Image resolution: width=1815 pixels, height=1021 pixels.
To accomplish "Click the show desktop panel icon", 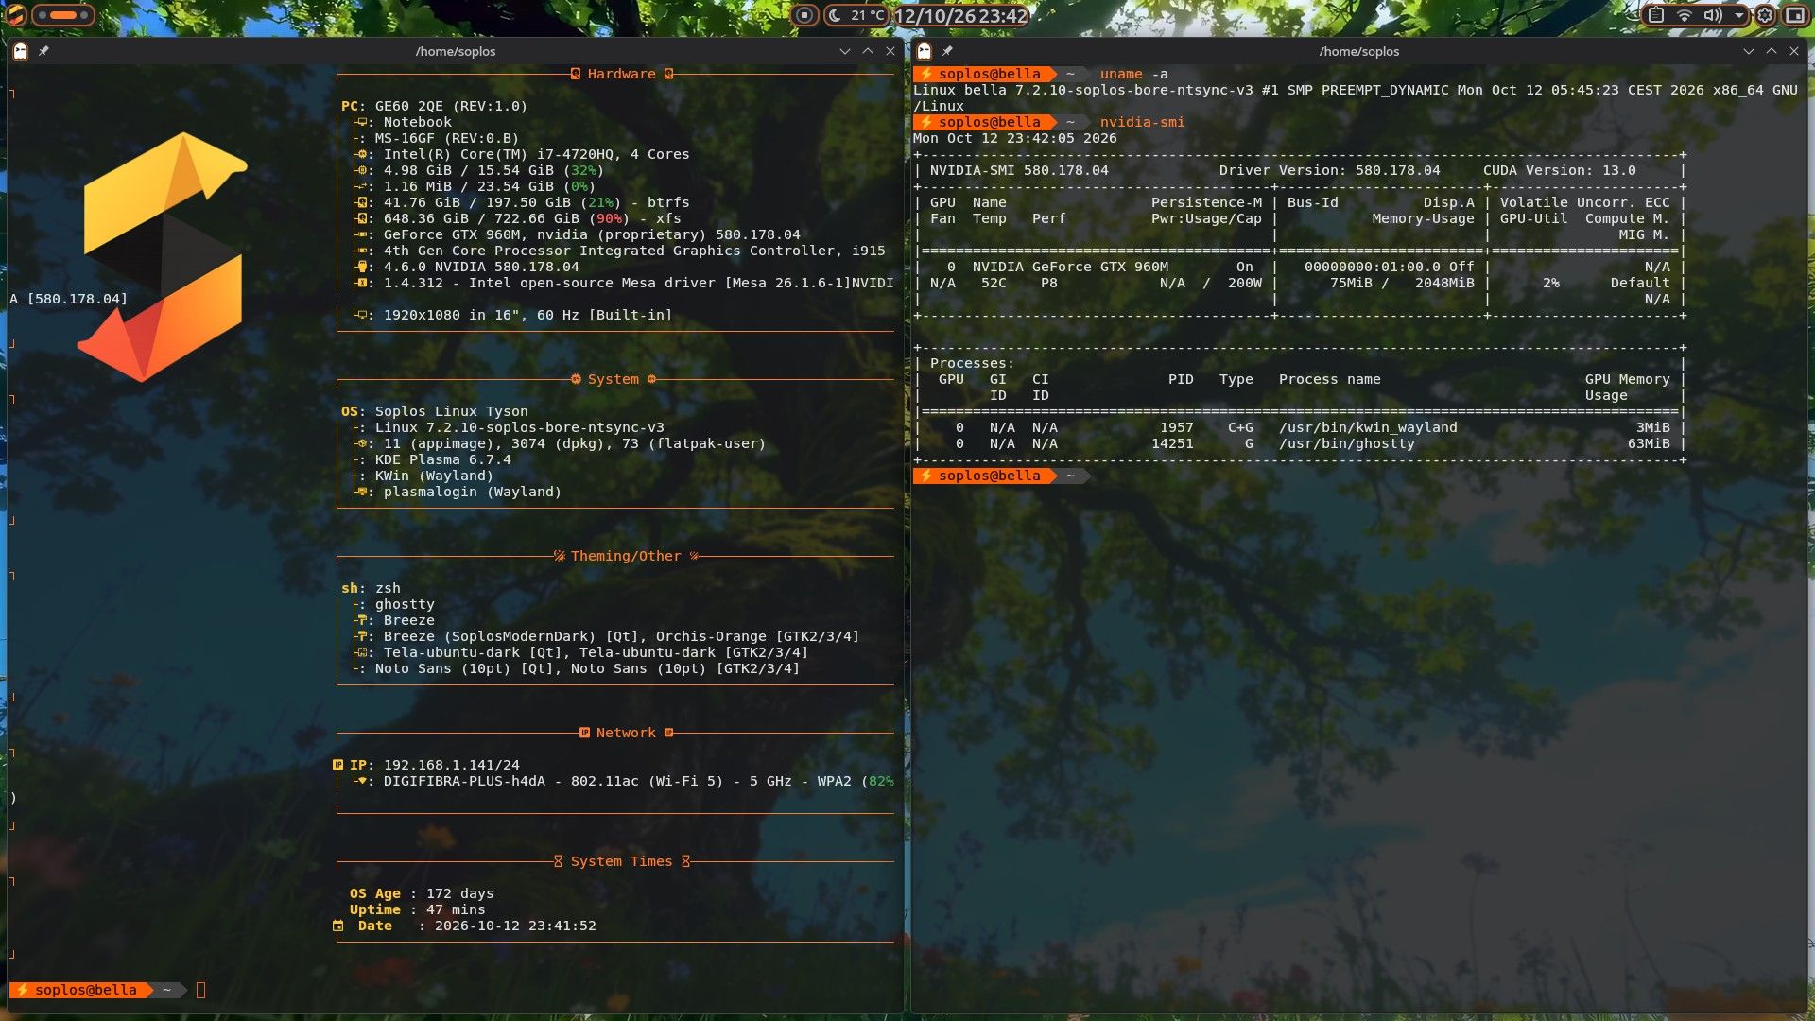I will 1794,15.
